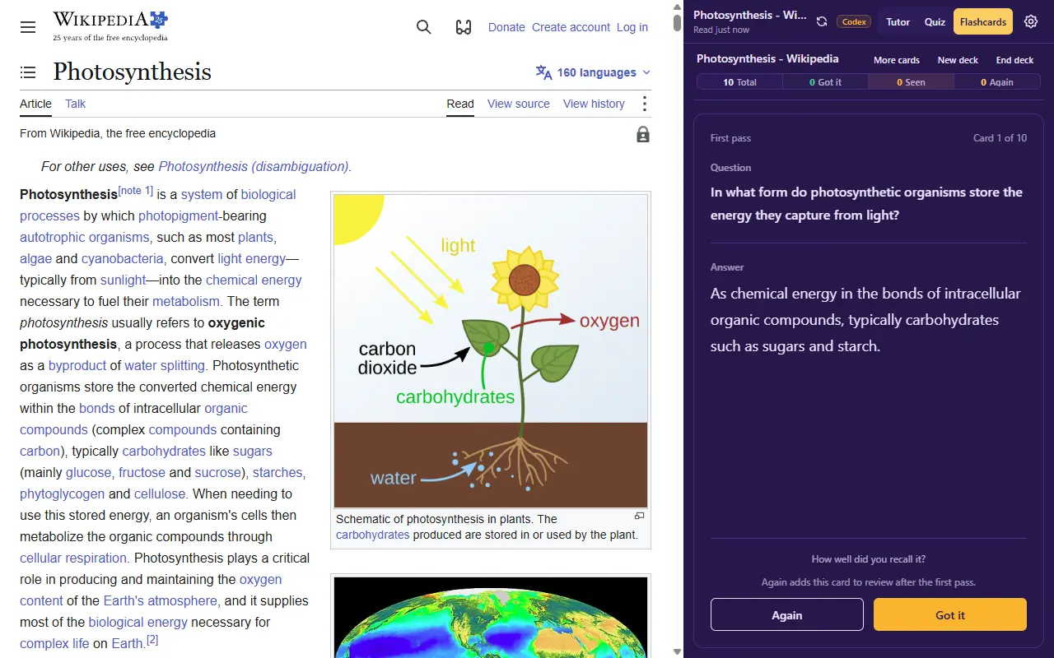This screenshot has width=1054, height=658.
Task: Click the carbohydrates link in the image caption
Action: point(372,535)
